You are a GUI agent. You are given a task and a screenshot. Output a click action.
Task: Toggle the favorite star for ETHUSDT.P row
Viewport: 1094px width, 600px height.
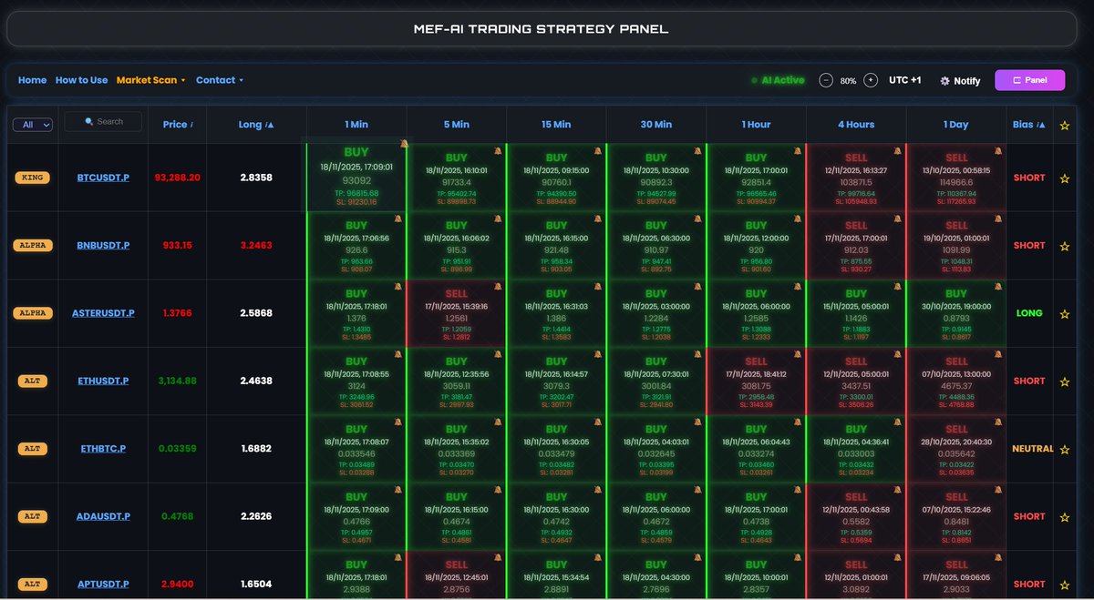pyautogui.click(x=1064, y=381)
